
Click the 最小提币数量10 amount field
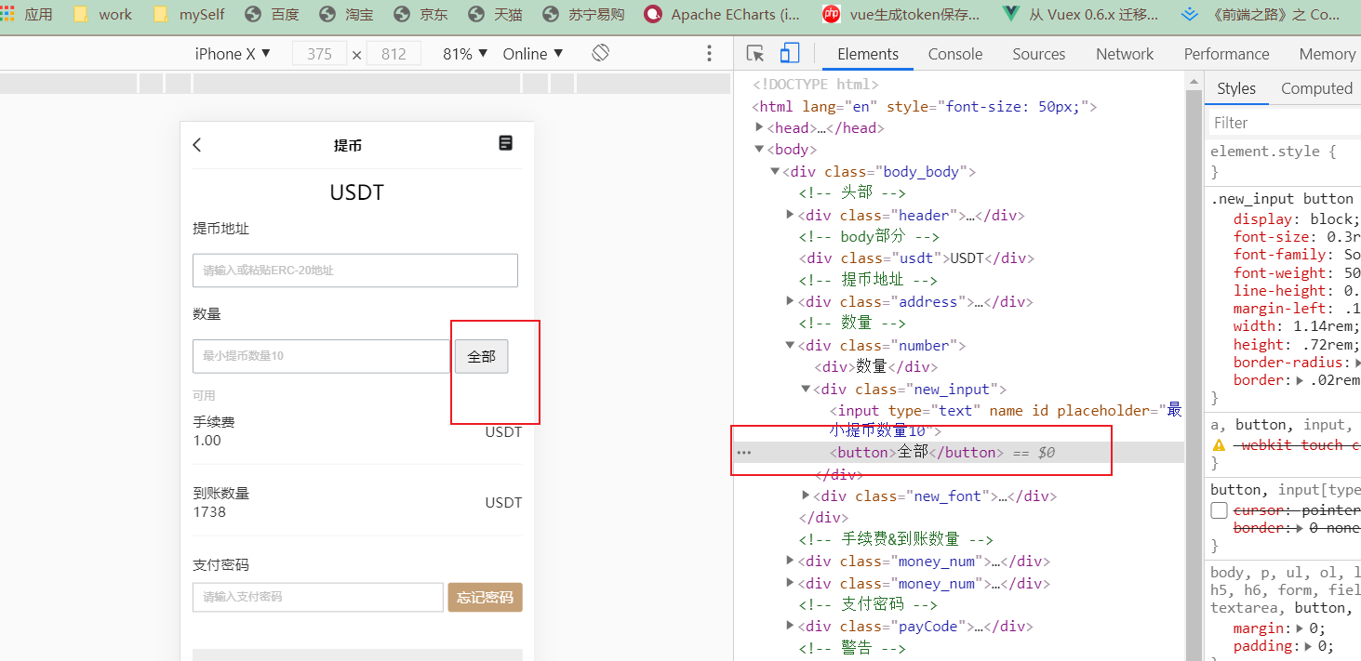[321, 356]
